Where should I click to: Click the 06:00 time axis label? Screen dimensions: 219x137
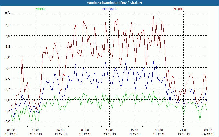(60, 130)
